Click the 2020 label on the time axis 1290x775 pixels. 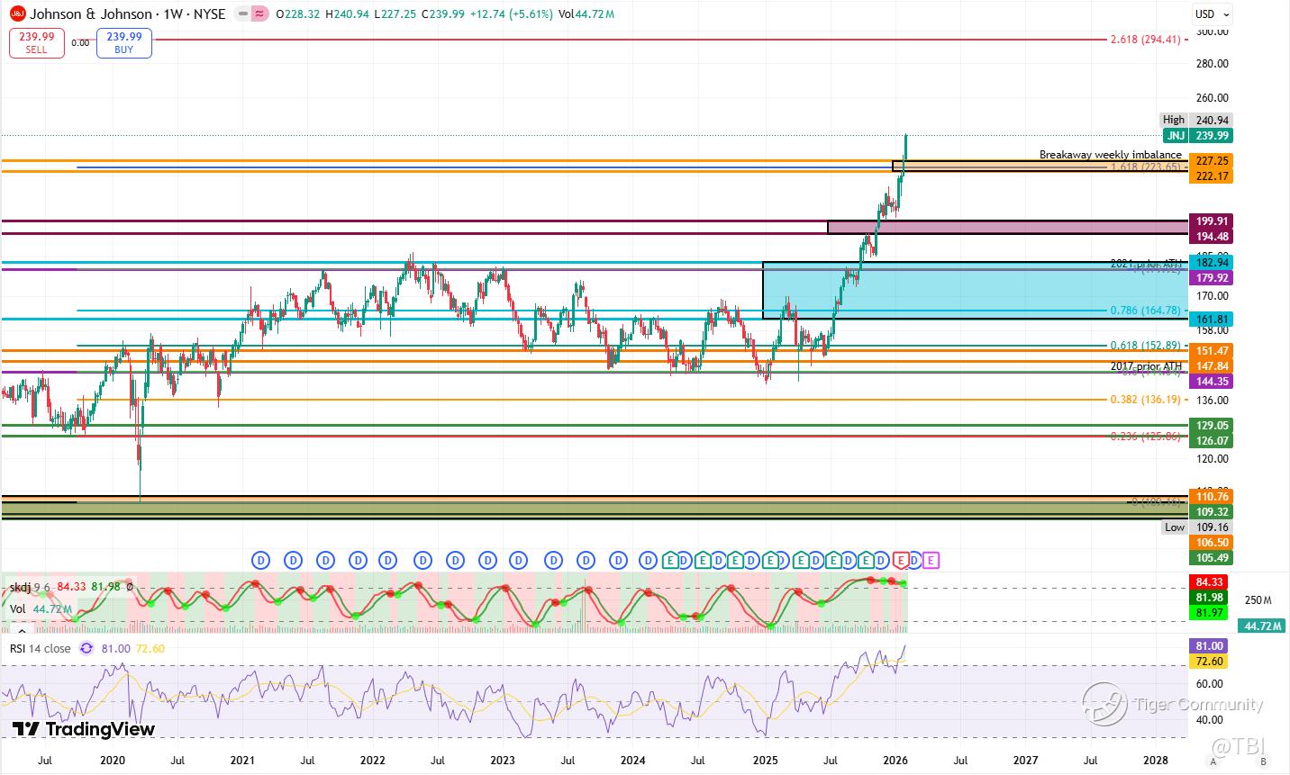tap(112, 761)
